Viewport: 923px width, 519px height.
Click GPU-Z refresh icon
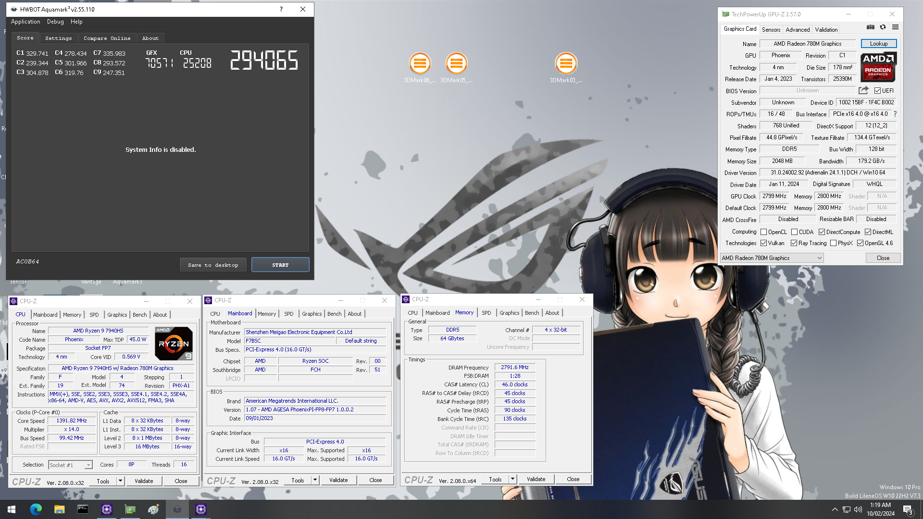click(883, 27)
